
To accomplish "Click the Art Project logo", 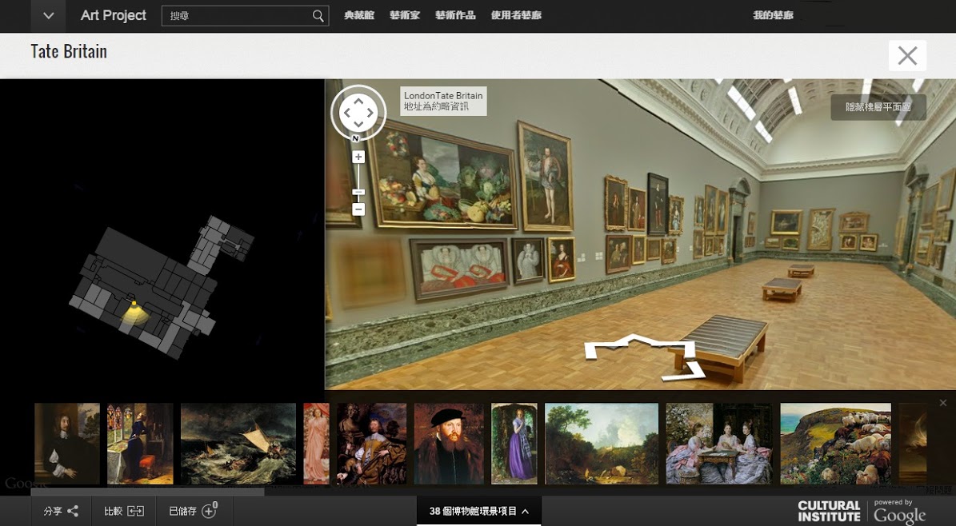I will [x=114, y=15].
